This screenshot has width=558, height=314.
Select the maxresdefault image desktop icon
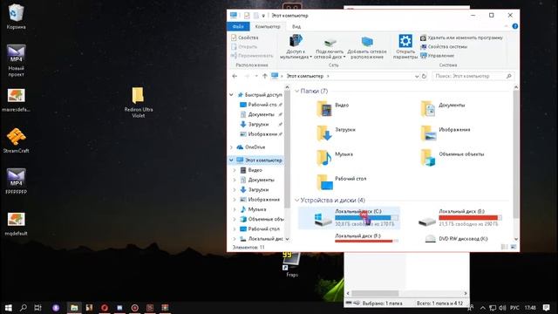click(x=16, y=100)
